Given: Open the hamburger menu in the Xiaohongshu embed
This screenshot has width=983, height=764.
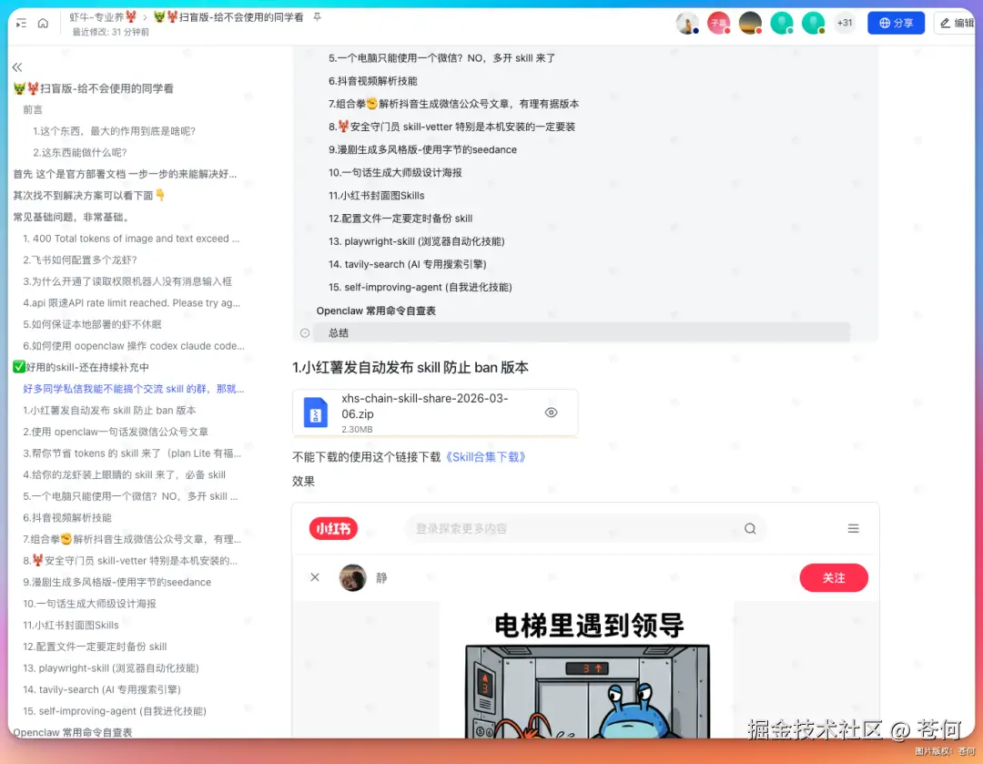Looking at the screenshot, I should [853, 527].
